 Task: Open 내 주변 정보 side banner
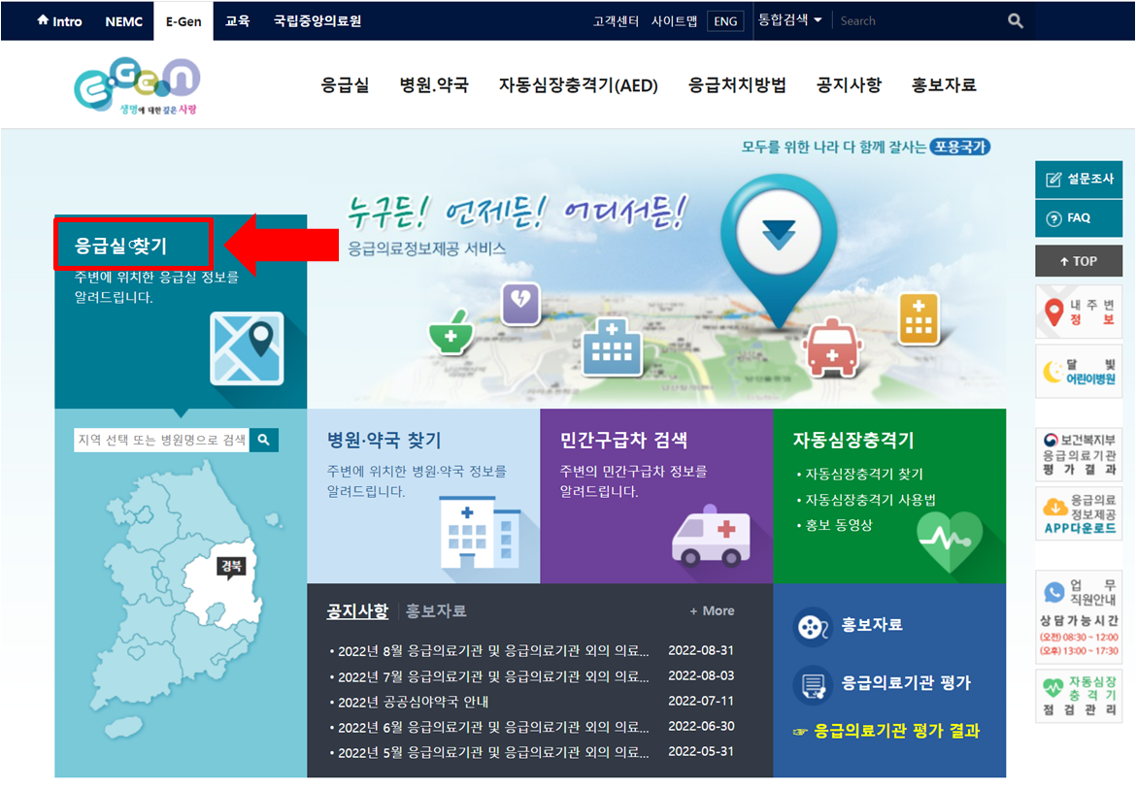pos(1079,312)
